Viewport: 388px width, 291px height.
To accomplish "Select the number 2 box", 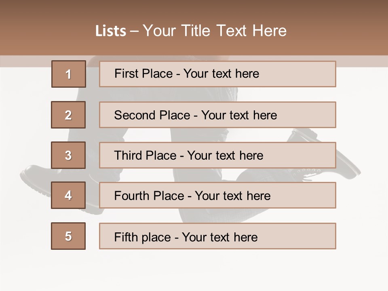I will pos(68,115).
